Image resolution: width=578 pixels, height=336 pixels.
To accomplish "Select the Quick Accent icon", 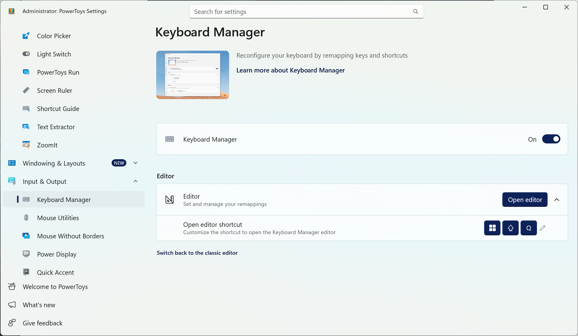I will pos(26,272).
